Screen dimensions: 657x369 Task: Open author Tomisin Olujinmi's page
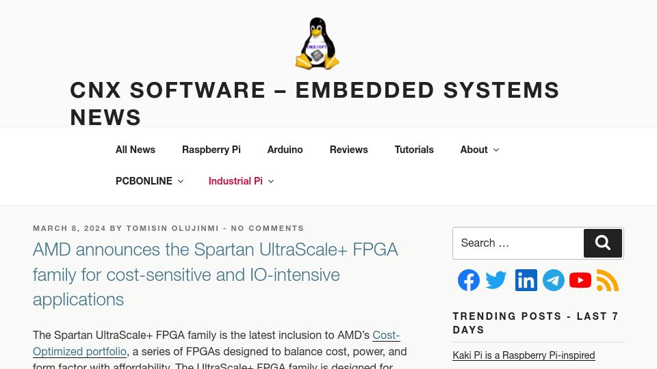tap(172, 228)
